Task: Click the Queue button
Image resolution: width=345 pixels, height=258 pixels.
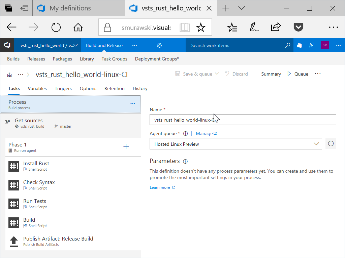Action: click(298, 74)
